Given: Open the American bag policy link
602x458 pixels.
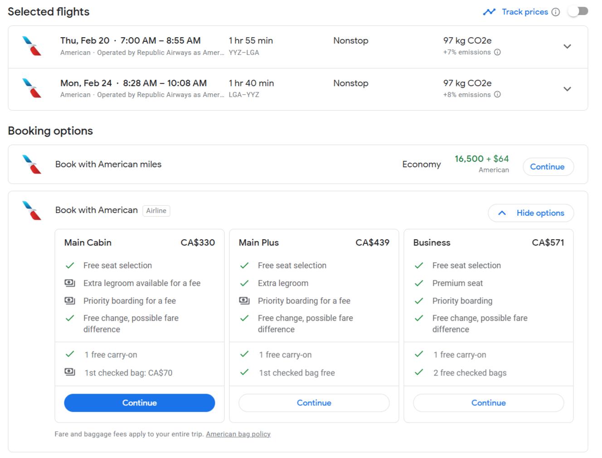Looking at the screenshot, I should click(x=238, y=434).
